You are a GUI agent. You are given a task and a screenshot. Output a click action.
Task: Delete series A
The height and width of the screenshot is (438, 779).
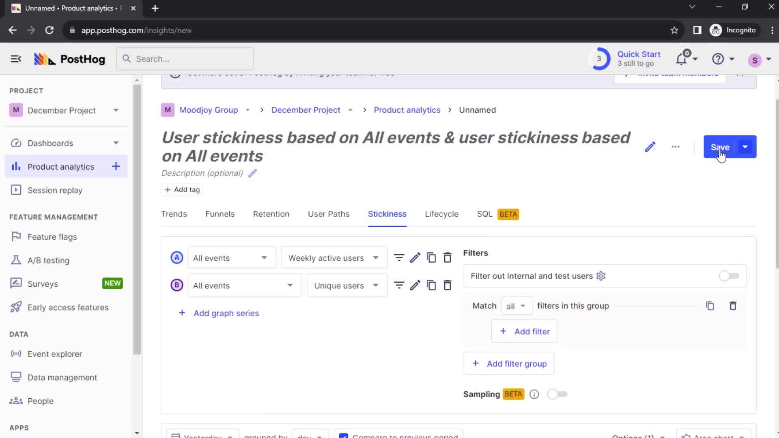tap(448, 258)
